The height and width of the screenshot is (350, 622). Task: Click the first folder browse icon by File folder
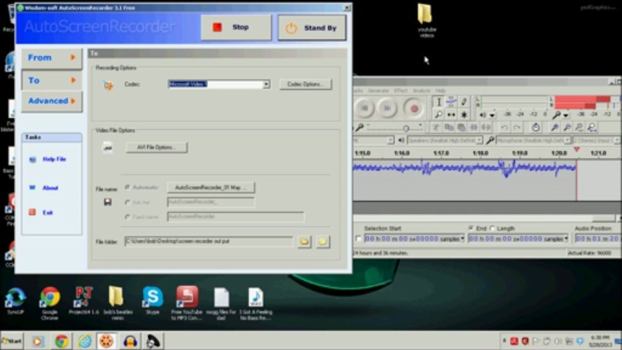tap(304, 241)
